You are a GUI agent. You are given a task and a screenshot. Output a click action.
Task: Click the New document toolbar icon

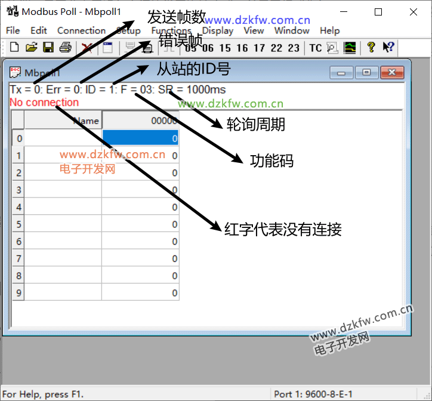[14, 48]
